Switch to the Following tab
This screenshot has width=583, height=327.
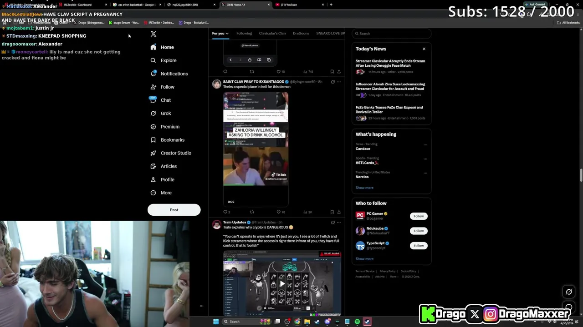(244, 33)
